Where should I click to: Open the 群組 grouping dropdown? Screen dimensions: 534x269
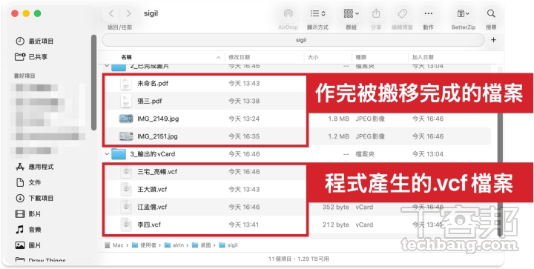pos(351,14)
